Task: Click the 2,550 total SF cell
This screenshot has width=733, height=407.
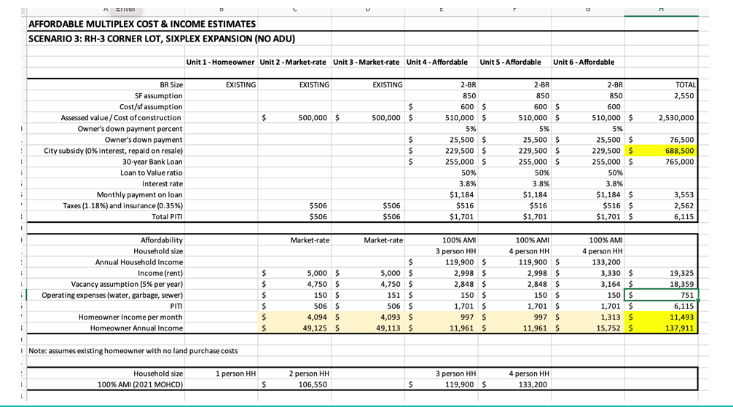Action: coord(683,96)
